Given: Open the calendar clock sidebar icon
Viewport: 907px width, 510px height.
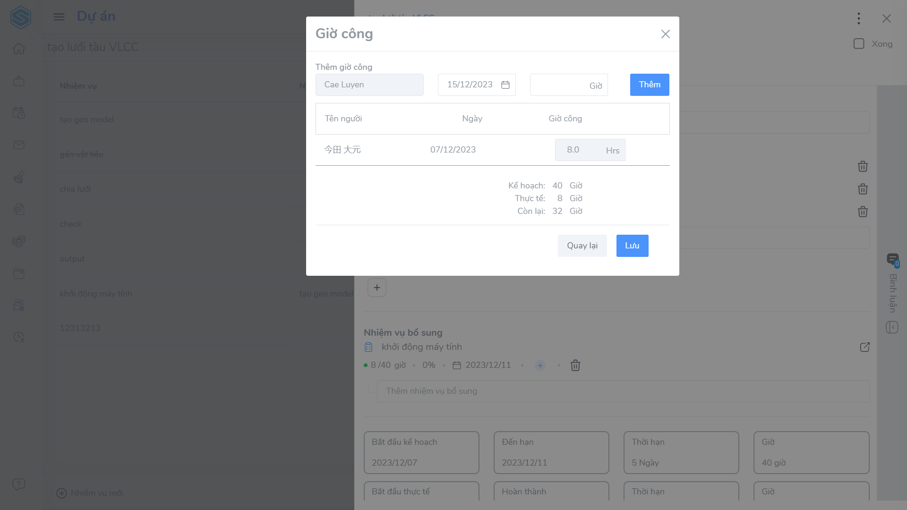Looking at the screenshot, I should click(19, 113).
